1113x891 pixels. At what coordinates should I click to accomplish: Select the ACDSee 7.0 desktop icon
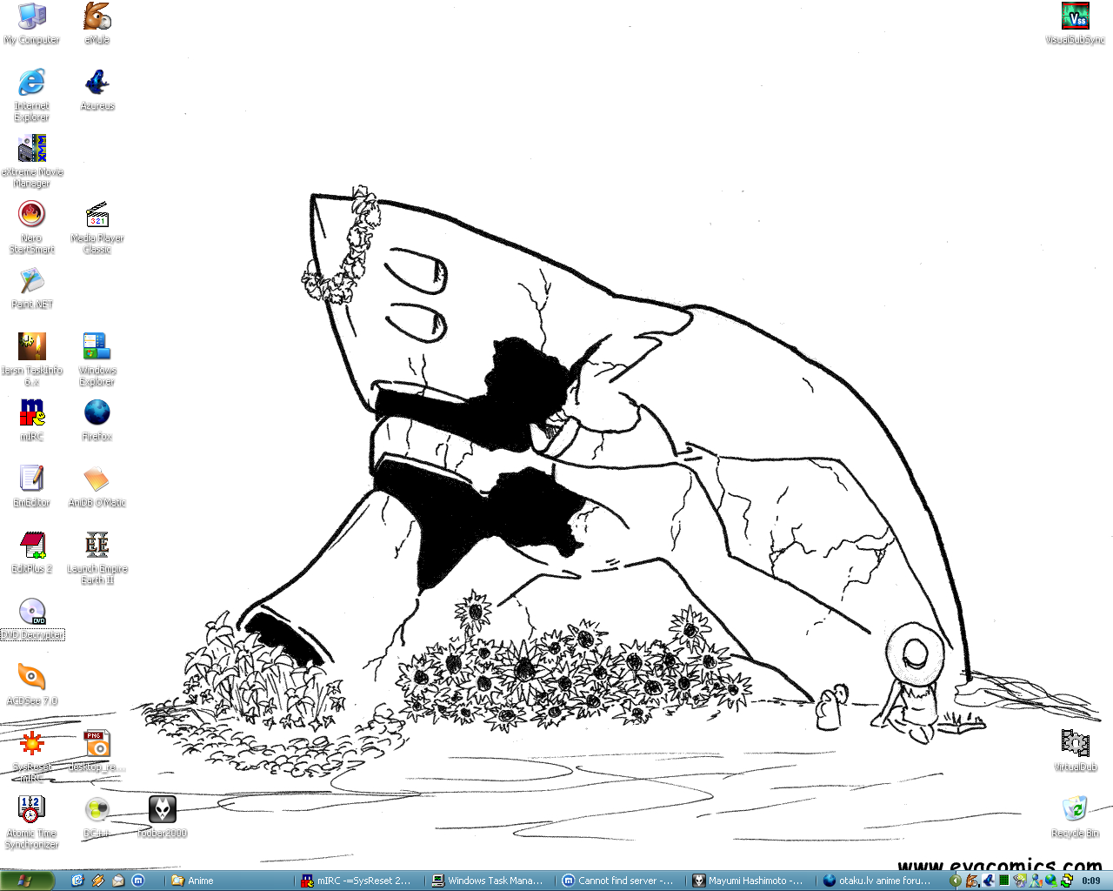click(32, 685)
